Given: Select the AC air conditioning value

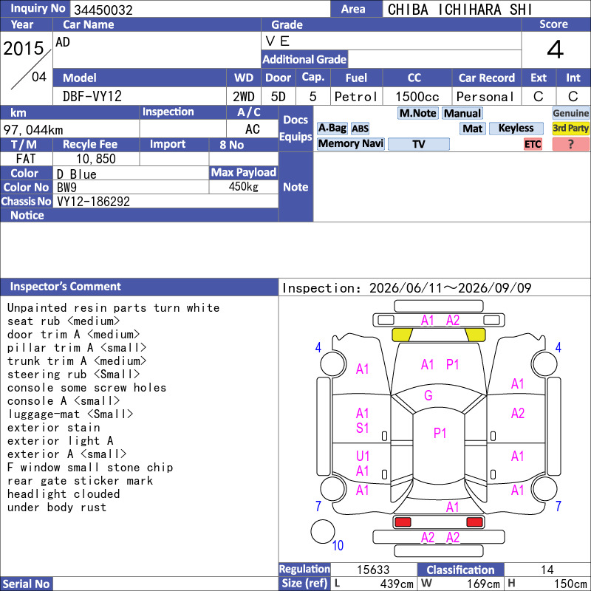Looking at the screenshot, I should [x=252, y=129].
